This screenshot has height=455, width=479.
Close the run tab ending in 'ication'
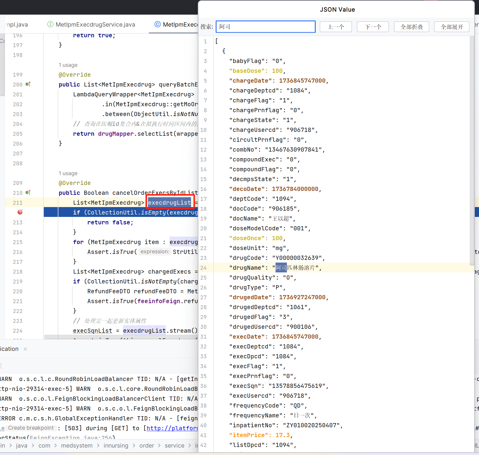[25, 349]
